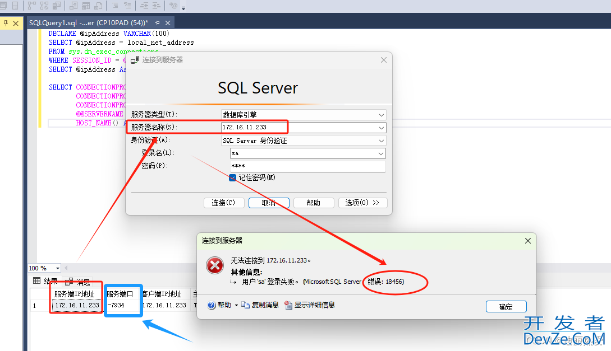611x351 pixels.
Task: Click the Decrease Indent icon
Action: [x=144, y=6]
